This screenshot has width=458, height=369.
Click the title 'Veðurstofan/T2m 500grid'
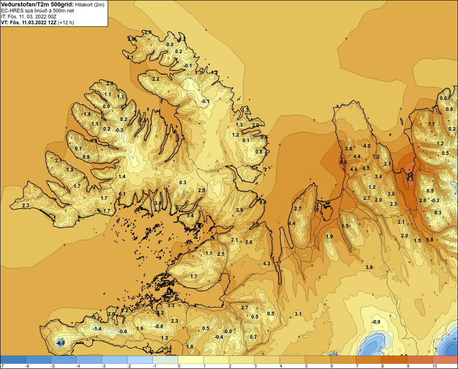pyautogui.click(x=37, y=4)
